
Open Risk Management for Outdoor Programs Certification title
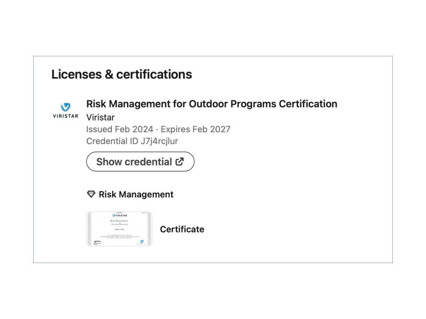click(x=212, y=104)
